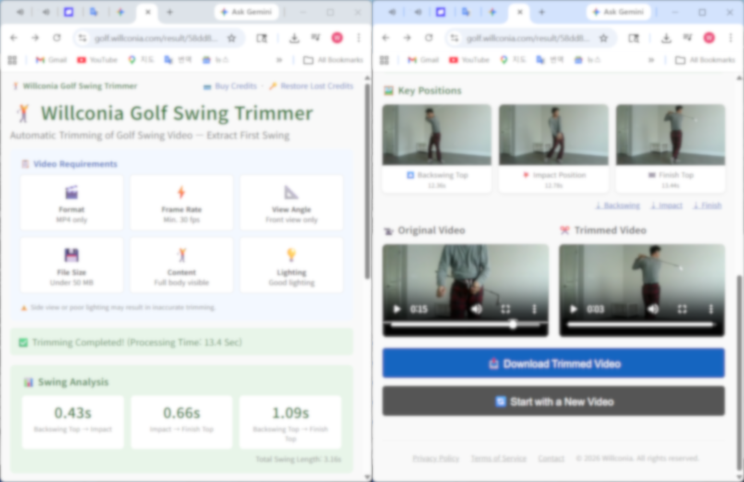
Task: Play the Original Video
Action: [x=396, y=309]
